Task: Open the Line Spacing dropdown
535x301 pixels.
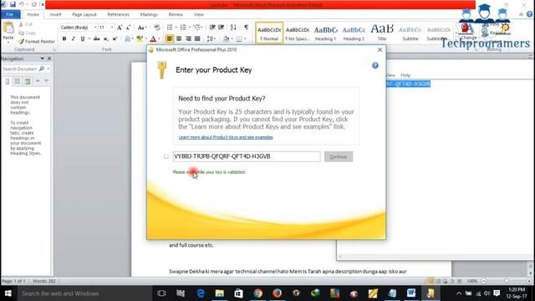Action: point(211,39)
